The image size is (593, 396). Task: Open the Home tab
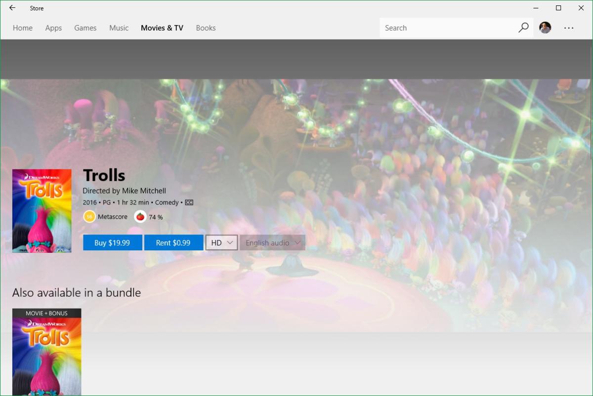pos(23,28)
